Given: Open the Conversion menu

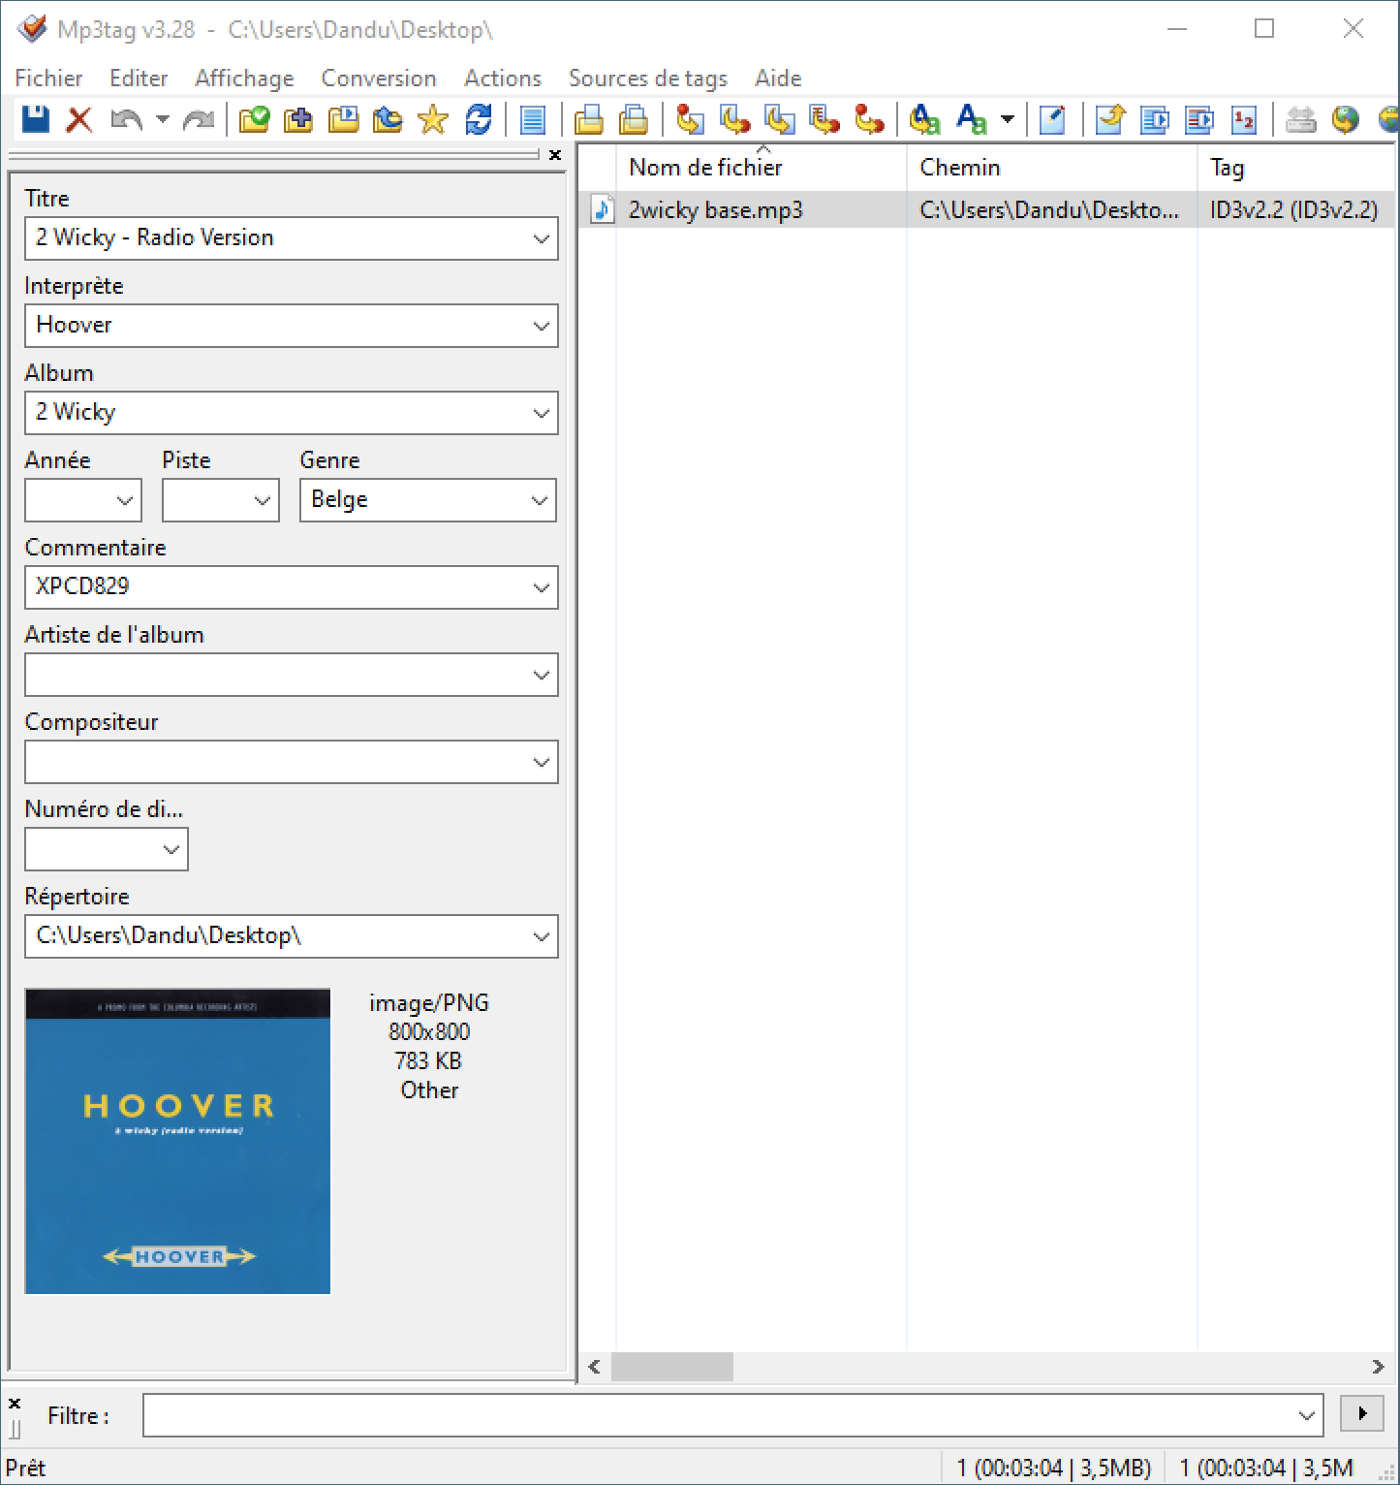Looking at the screenshot, I should pos(379,79).
